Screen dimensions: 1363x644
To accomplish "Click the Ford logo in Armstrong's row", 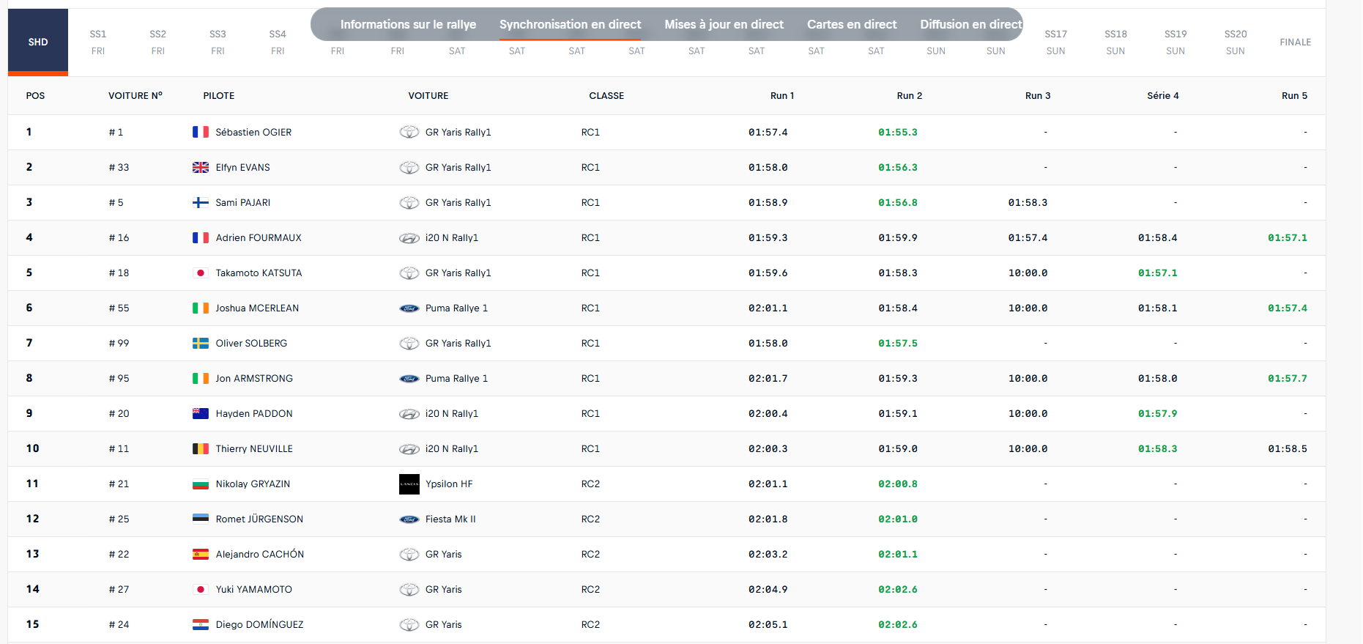I will pyautogui.click(x=409, y=378).
